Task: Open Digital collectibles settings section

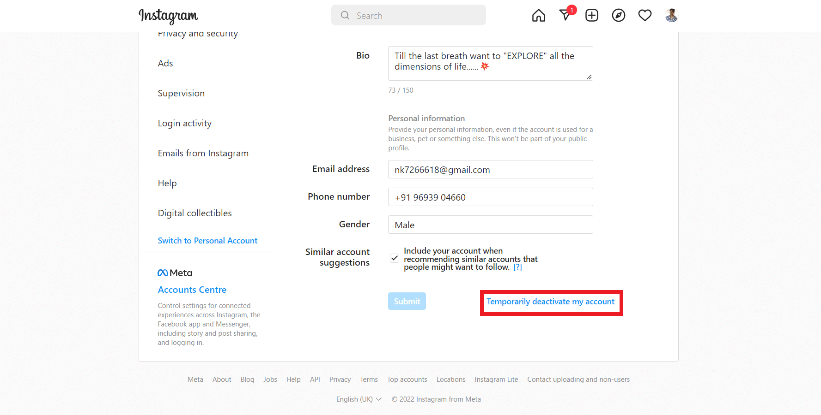Action: 195,213
